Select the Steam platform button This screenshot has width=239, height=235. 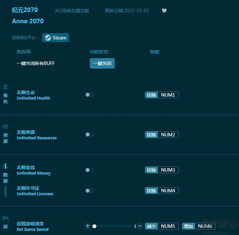click(x=55, y=38)
